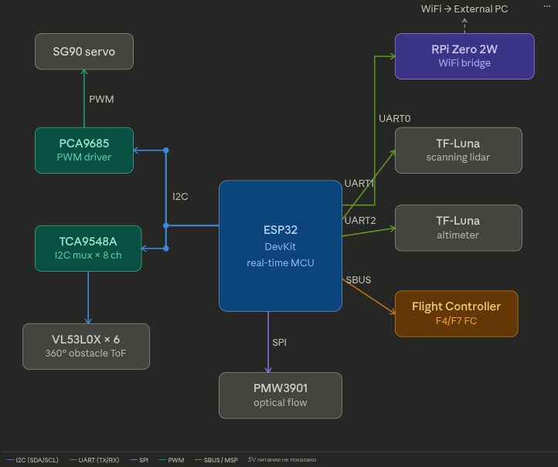Click the SPI legend entry
Screen dimensions: 558x467
[x=139, y=460]
